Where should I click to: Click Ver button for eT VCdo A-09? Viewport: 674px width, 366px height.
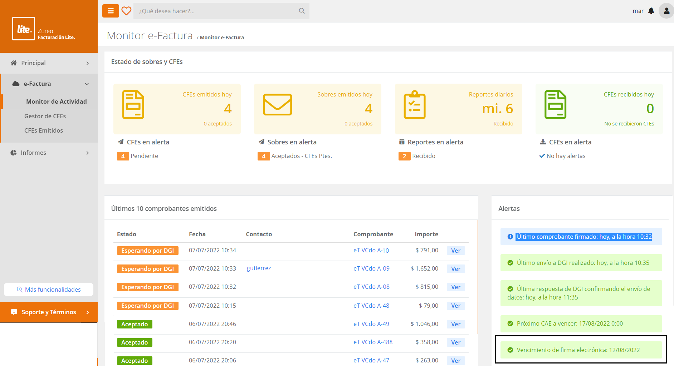(455, 269)
